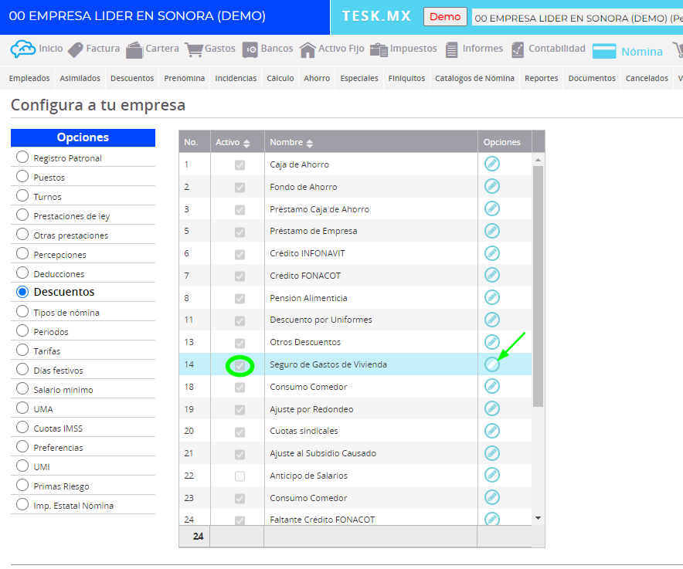Open the Documentos submenu tab
Screen dimensions: 683x569
point(592,78)
